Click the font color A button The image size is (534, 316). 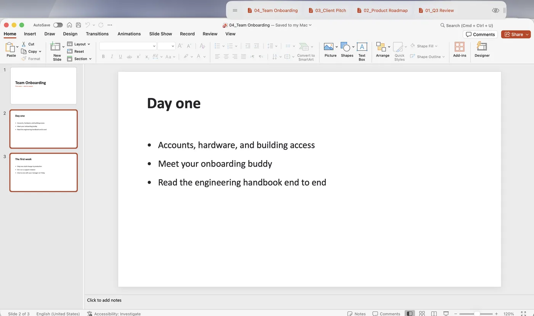199,56
